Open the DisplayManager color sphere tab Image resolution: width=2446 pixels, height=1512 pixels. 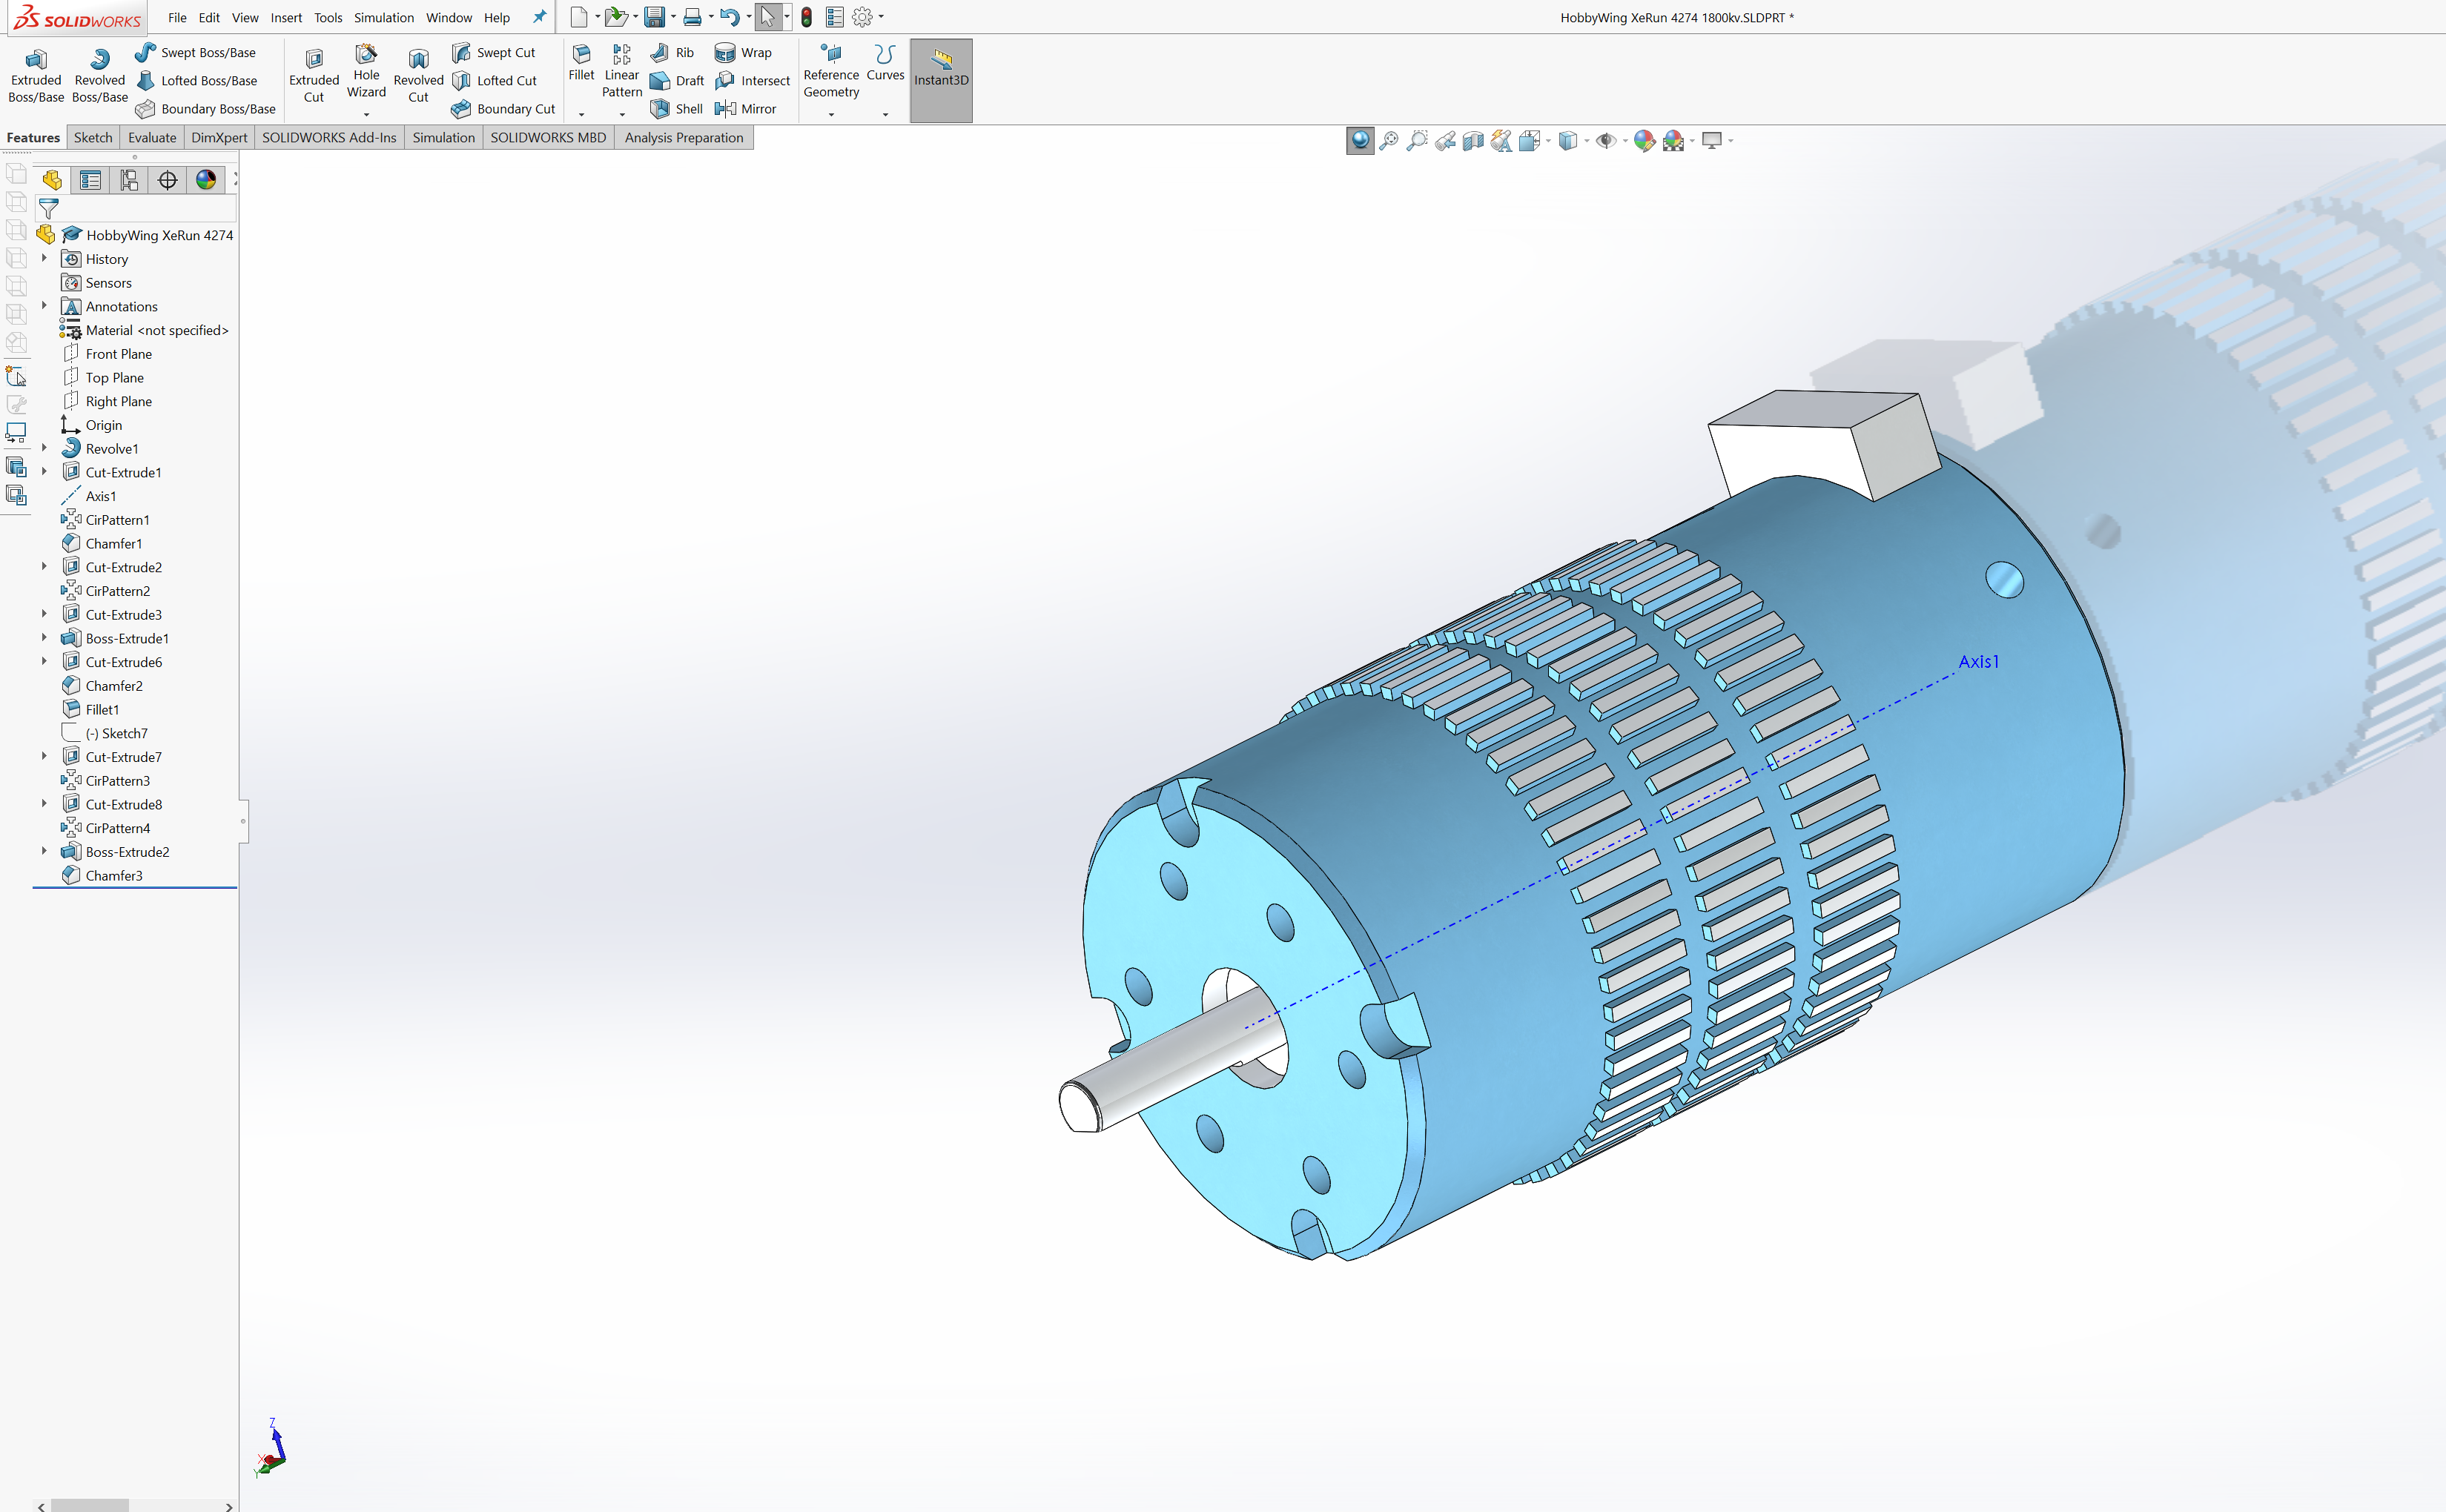pos(206,180)
